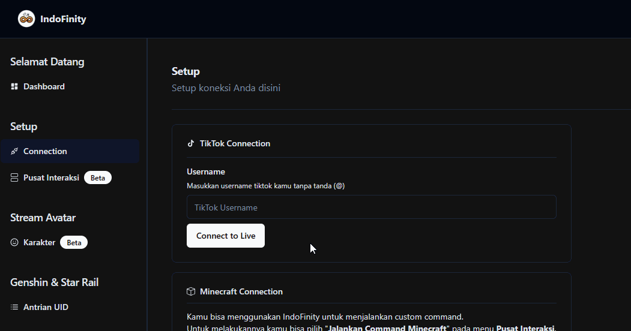Focus the TikTok Username input field

pos(371,207)
